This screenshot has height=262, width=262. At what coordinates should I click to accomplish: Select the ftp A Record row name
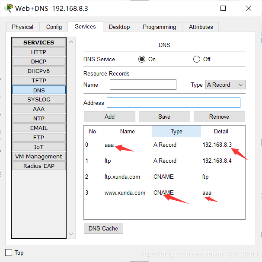tap(108, 161)
